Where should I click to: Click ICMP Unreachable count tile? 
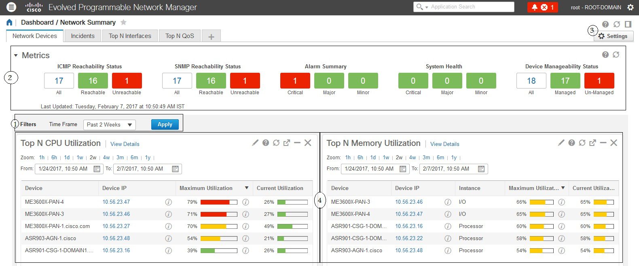click(127, 81)
